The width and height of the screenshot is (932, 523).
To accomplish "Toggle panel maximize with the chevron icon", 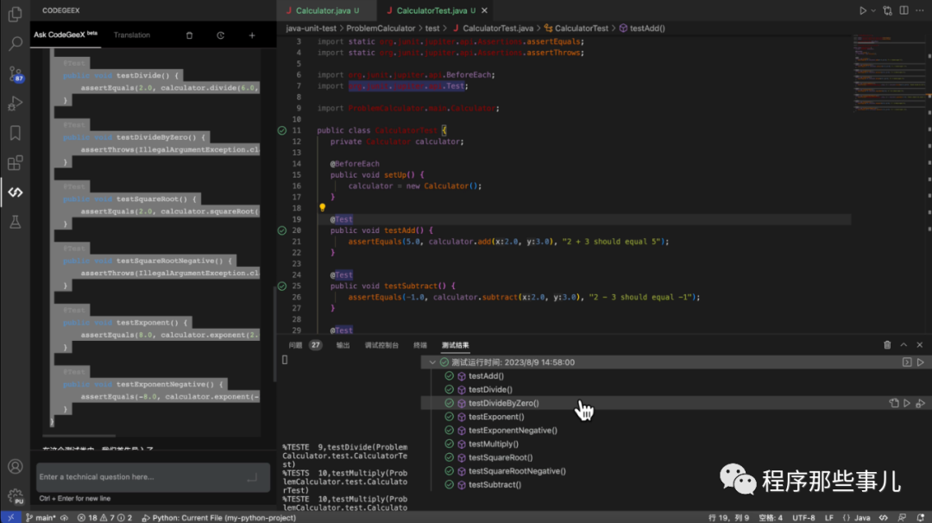I will [904, 344].
